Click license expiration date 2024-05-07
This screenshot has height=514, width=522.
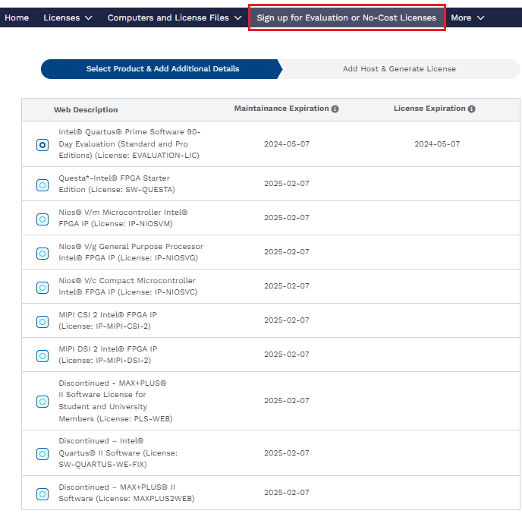point(437,144)
